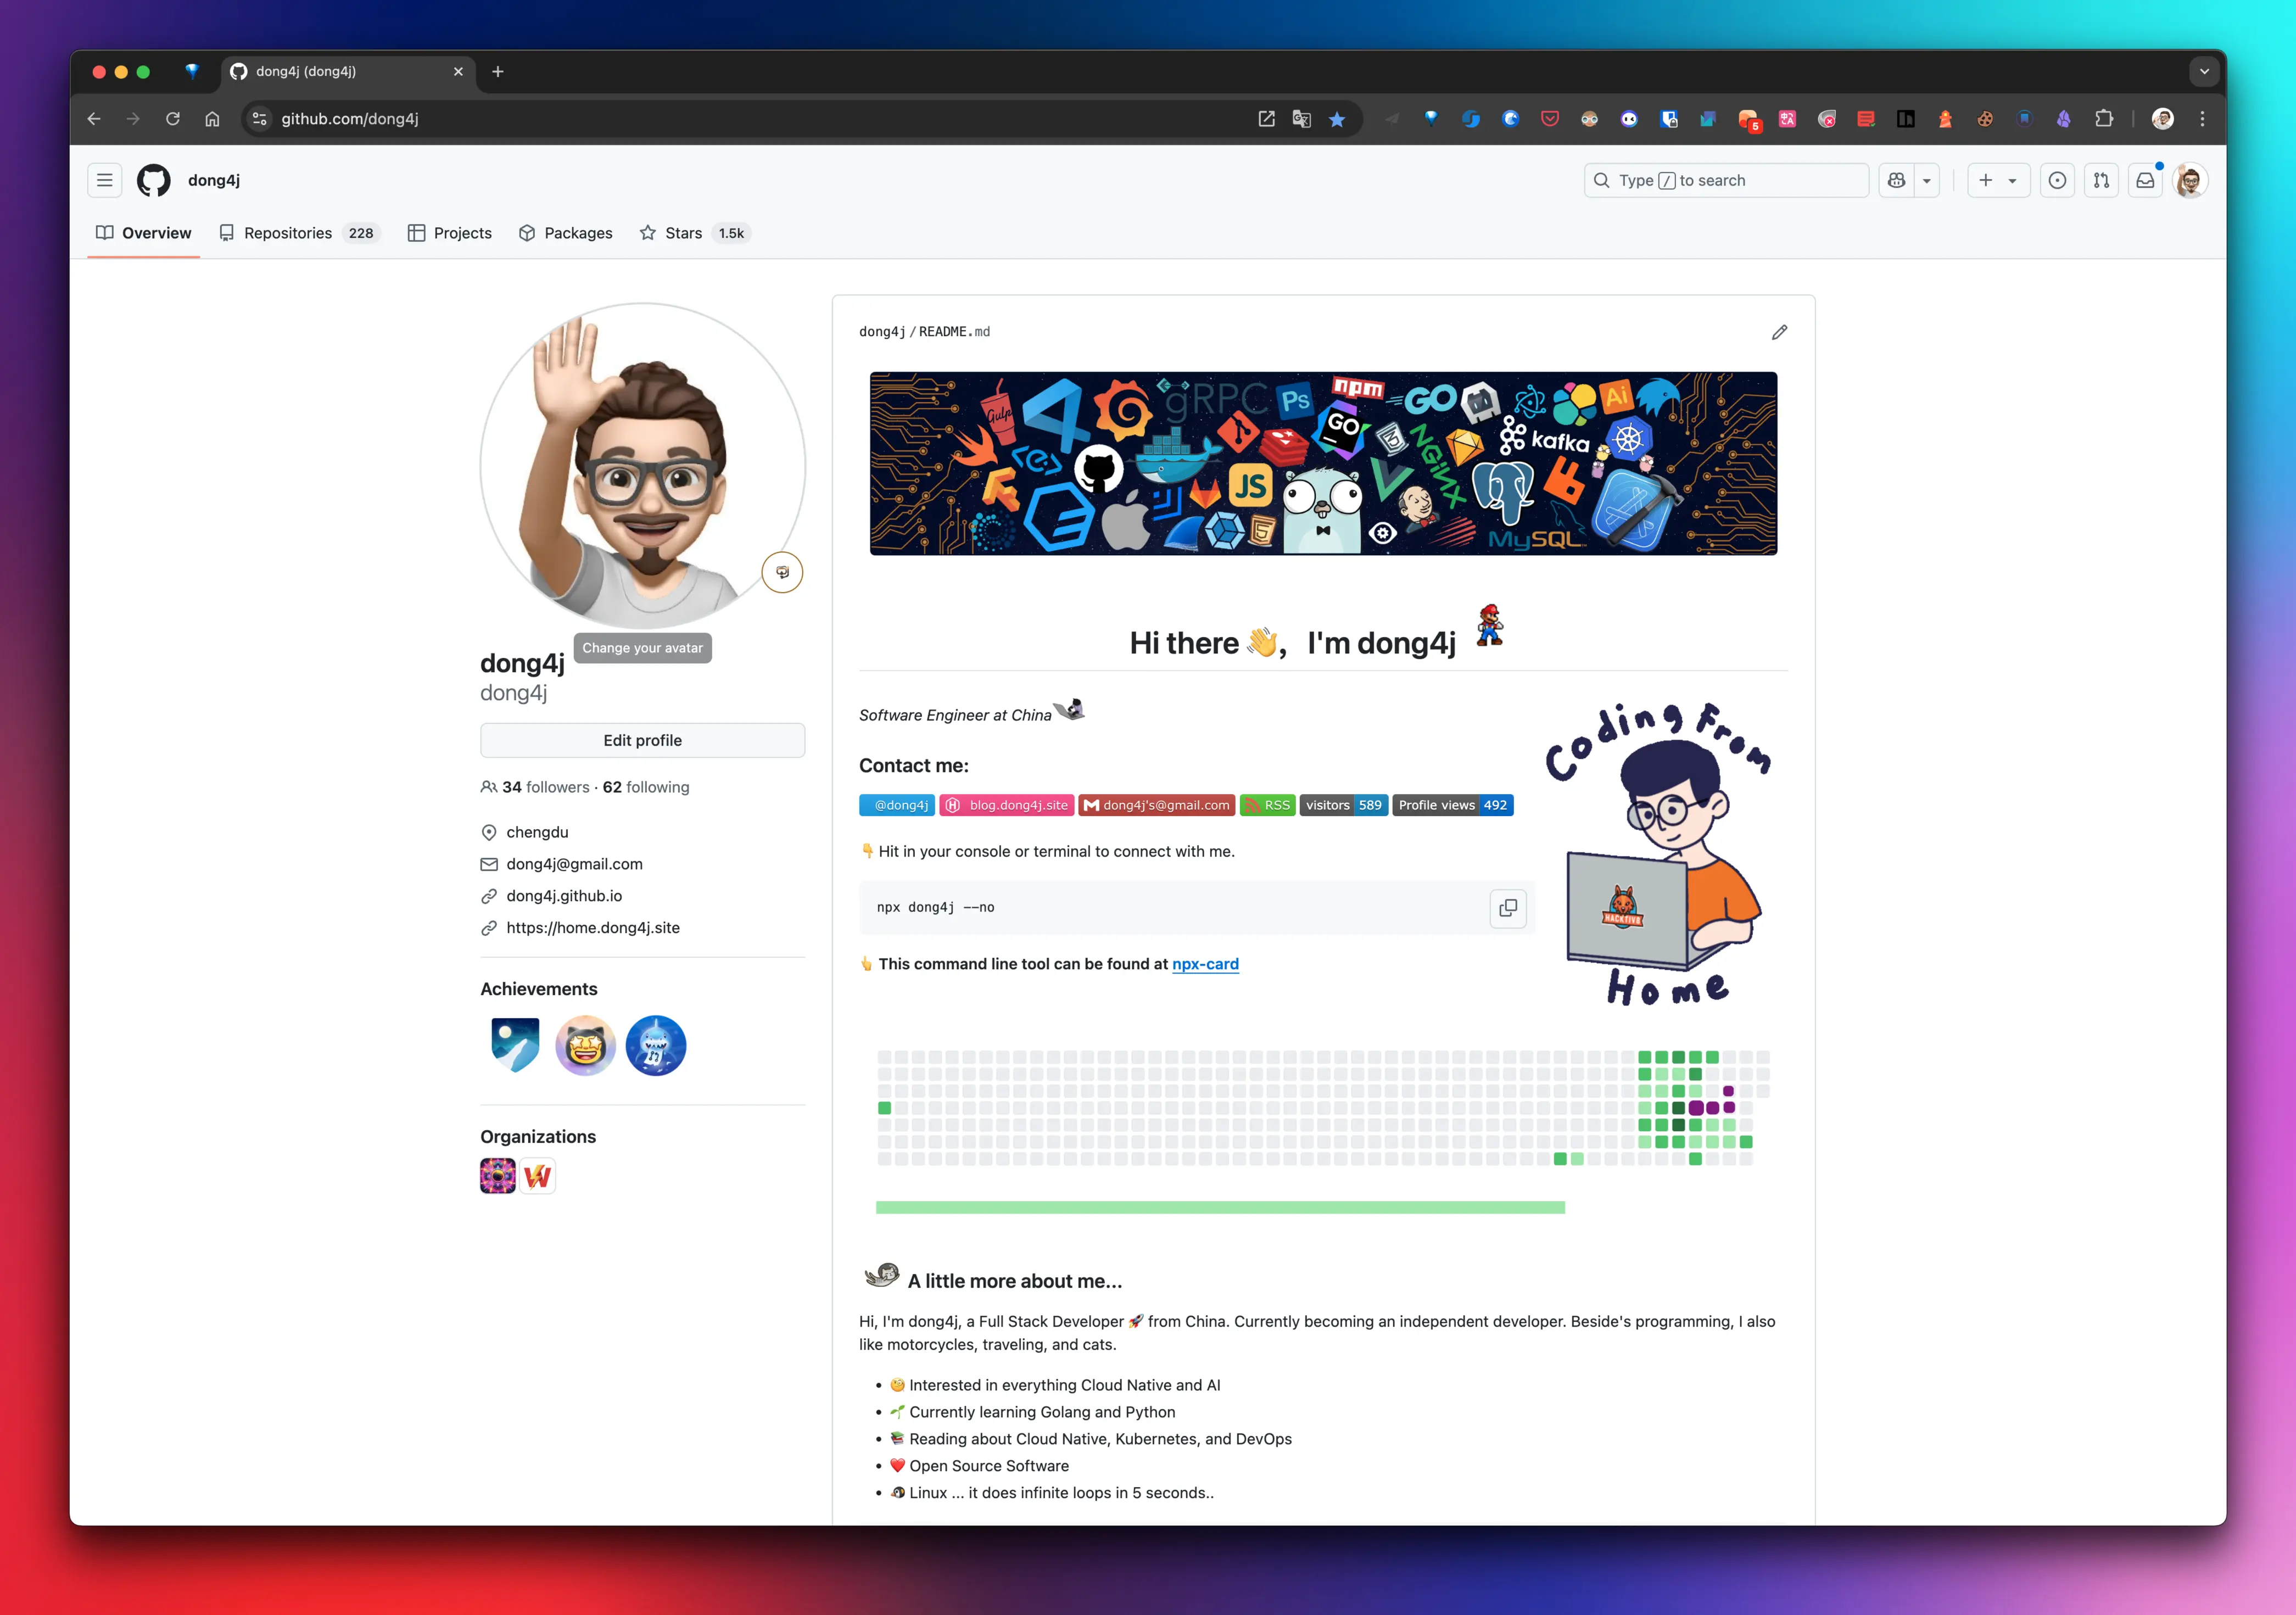Expand the Copilot dropdown arrow

(1926, 180)
